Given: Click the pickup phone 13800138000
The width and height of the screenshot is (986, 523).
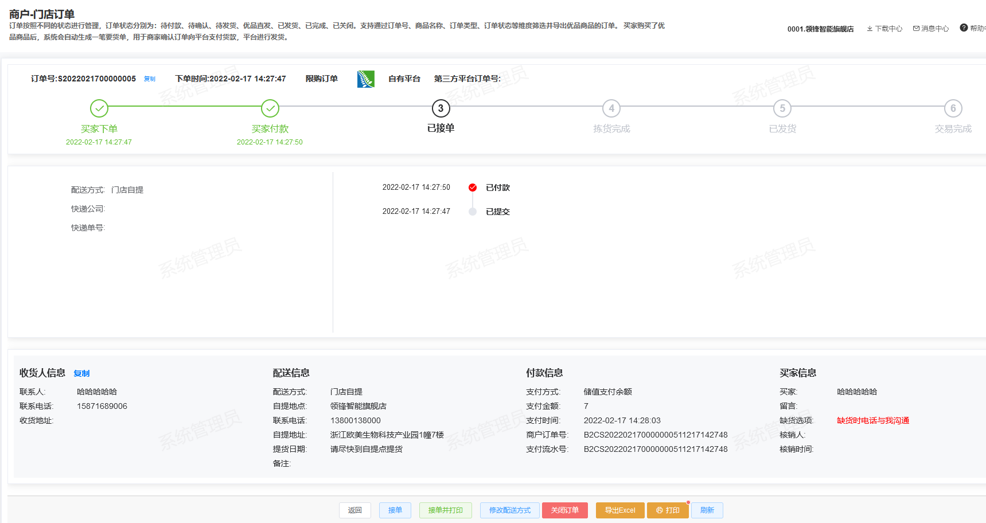Looking at the screenshot, I should [x=356, y=420].
